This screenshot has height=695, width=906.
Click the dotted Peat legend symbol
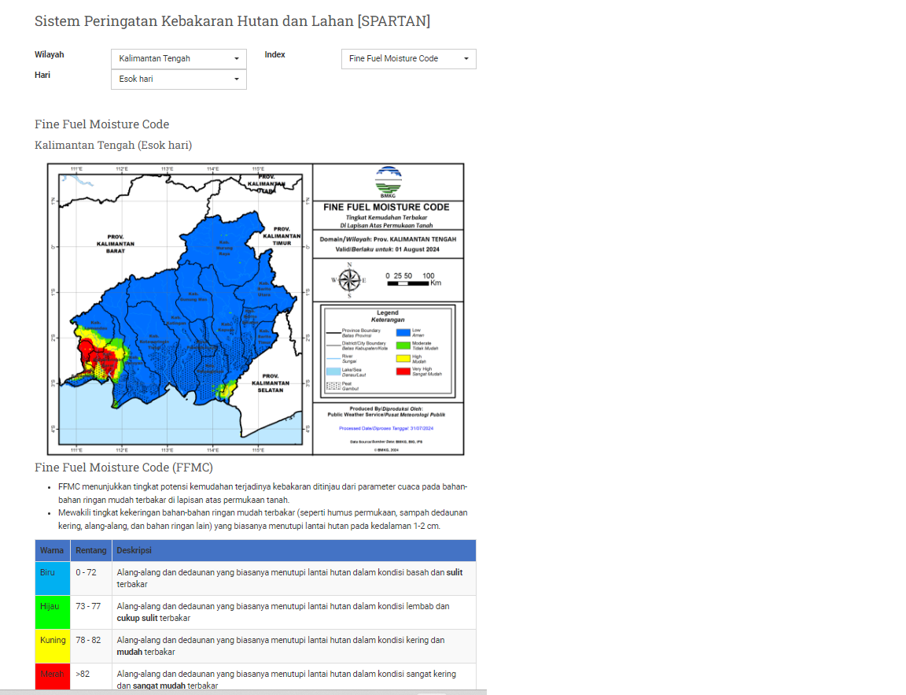click(x=333, y=386)
